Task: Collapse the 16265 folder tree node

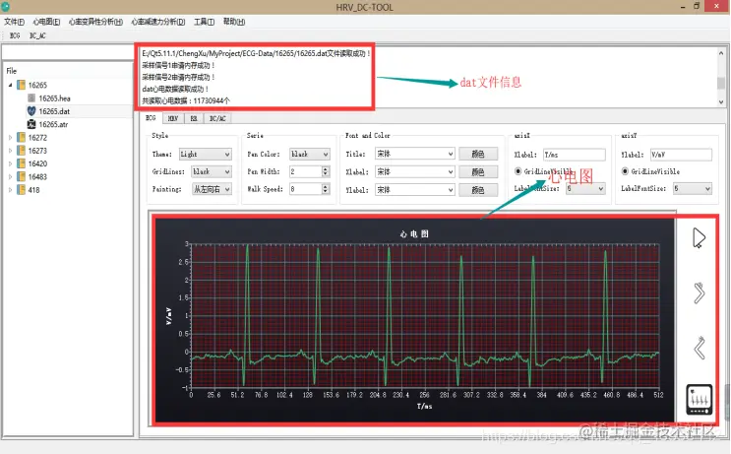Action: coord(10,85)
